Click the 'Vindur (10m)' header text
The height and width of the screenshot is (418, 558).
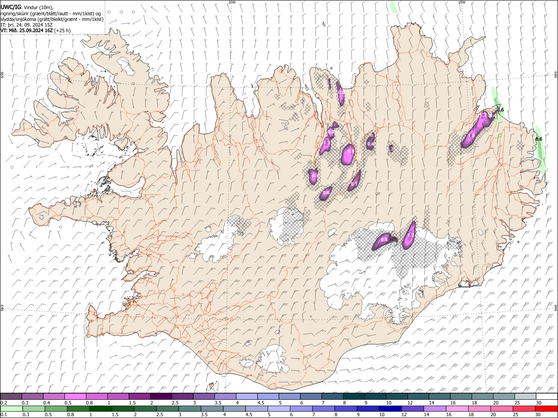click(39, 7)
